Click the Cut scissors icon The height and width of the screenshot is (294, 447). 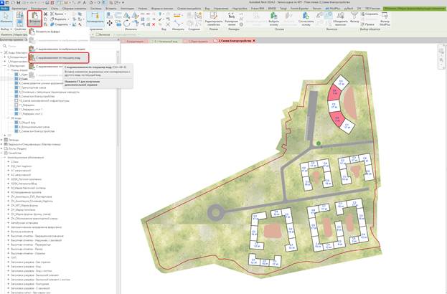45,14
